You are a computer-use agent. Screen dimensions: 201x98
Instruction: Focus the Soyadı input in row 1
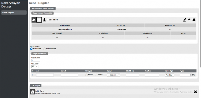click(x=69, y=75)
